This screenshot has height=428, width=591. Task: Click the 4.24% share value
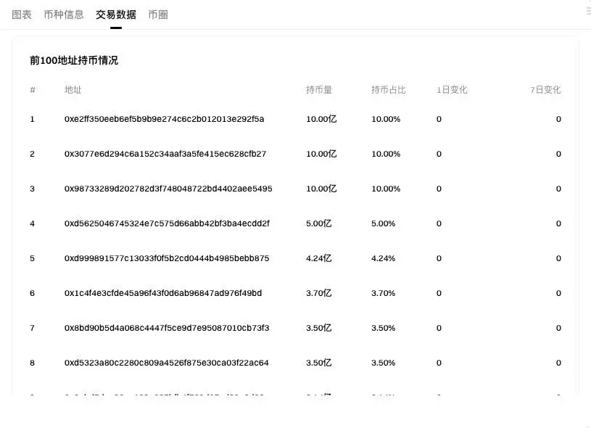pyautogui.click(x=384, y=258)
